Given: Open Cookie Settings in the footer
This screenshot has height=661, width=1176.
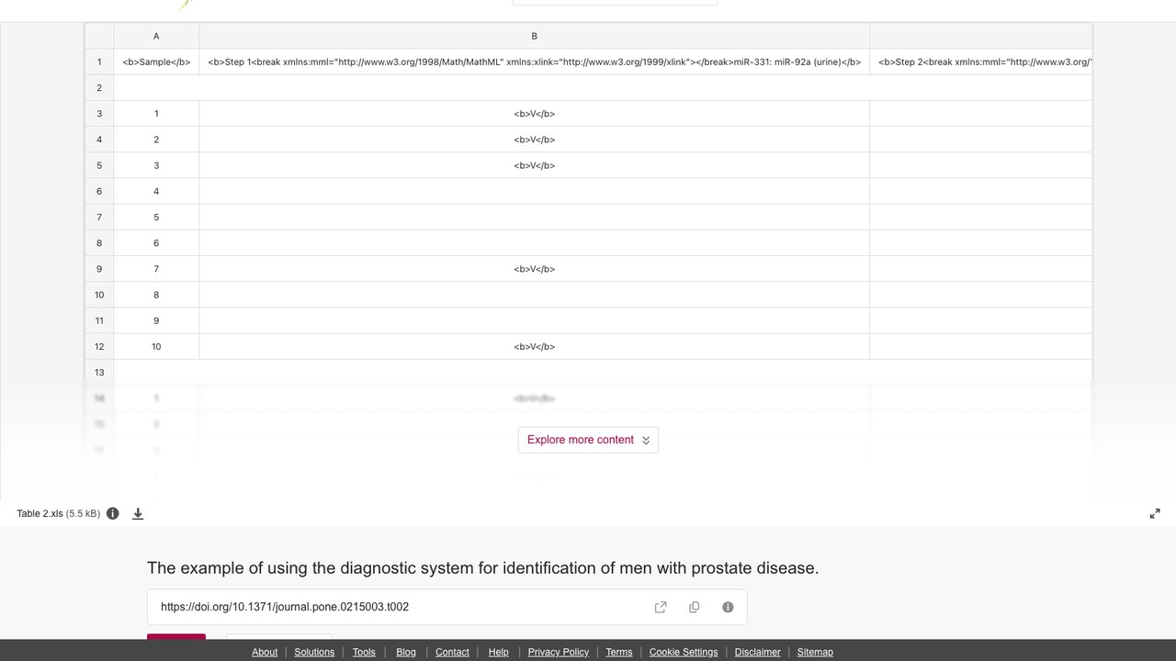Looking at the screenshot, I should (x=684, y=652).
